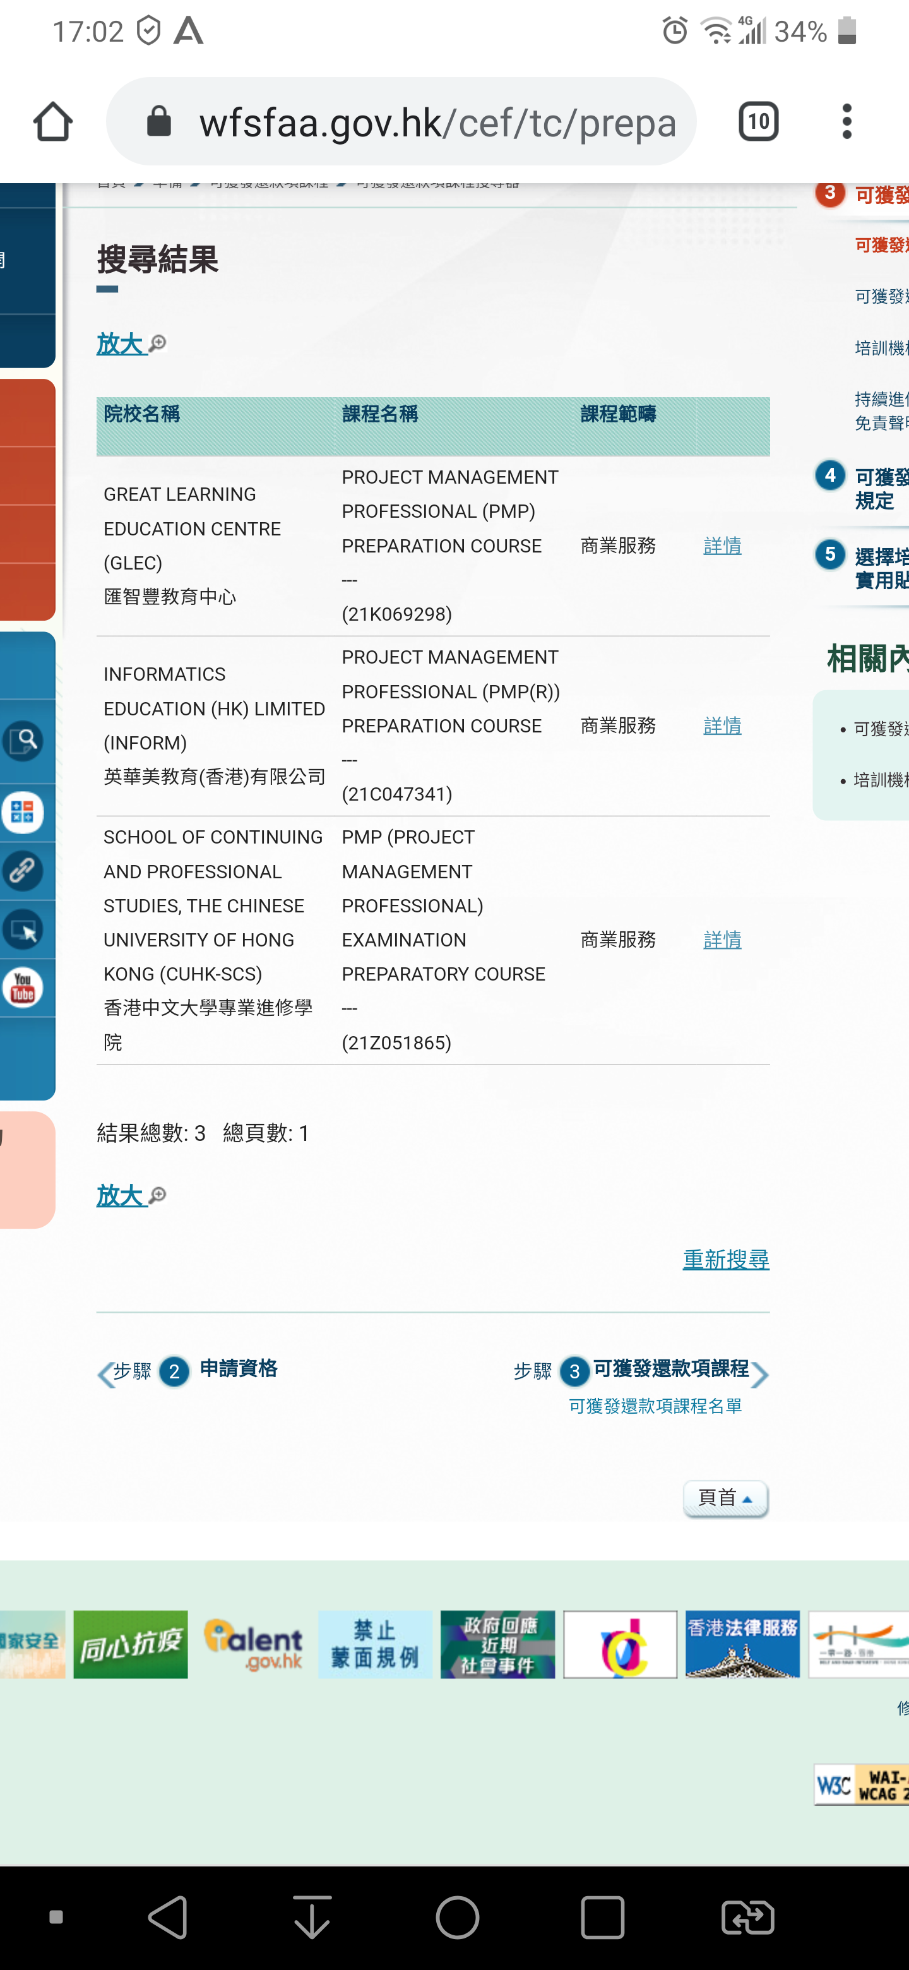Tap the browser home icon
The image size is (909, 1970).
pyautogui.click(x=53, y=122)
